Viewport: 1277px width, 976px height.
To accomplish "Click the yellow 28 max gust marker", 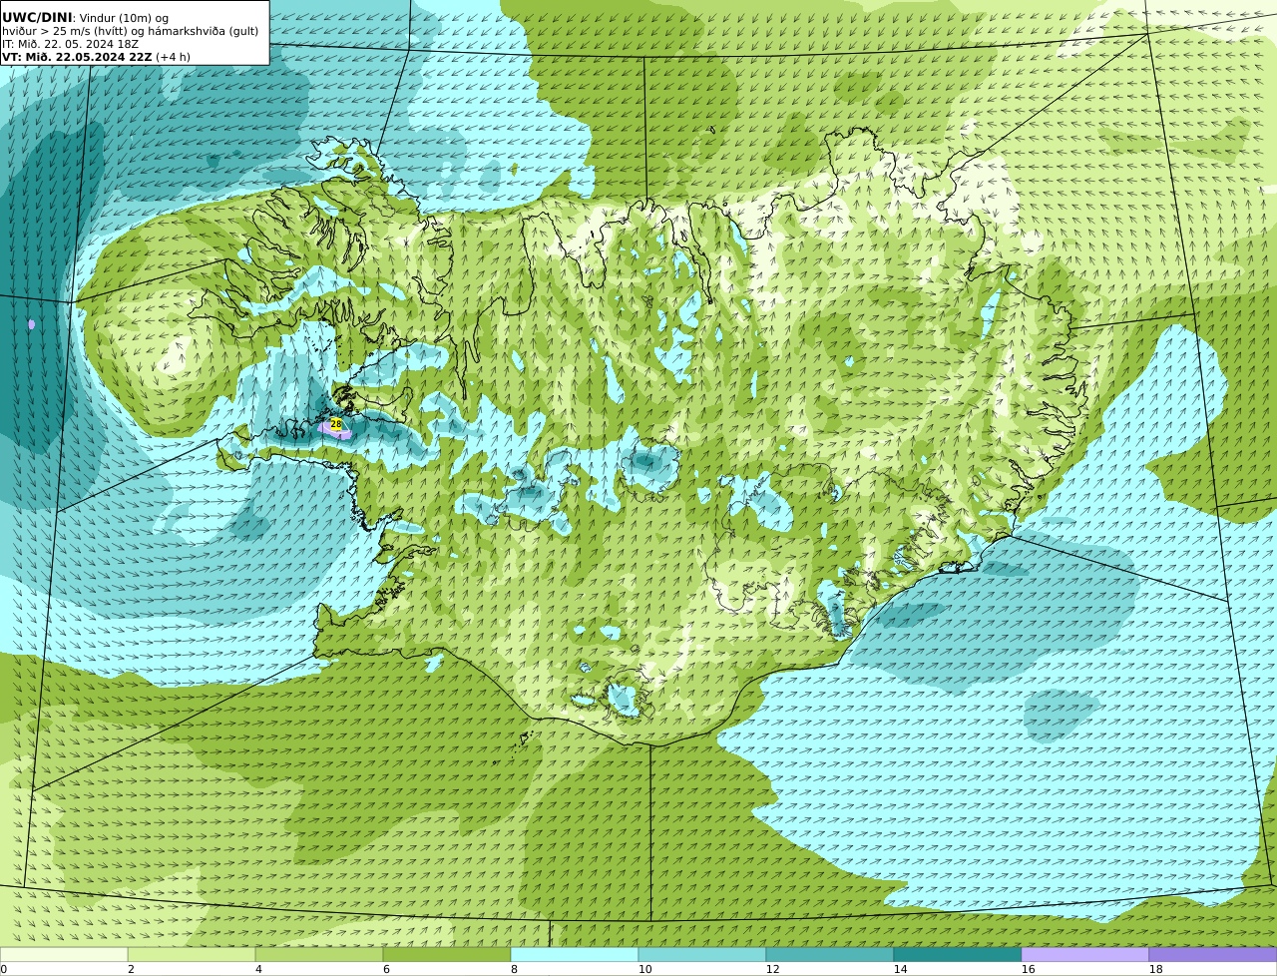I will click(336, 424).
